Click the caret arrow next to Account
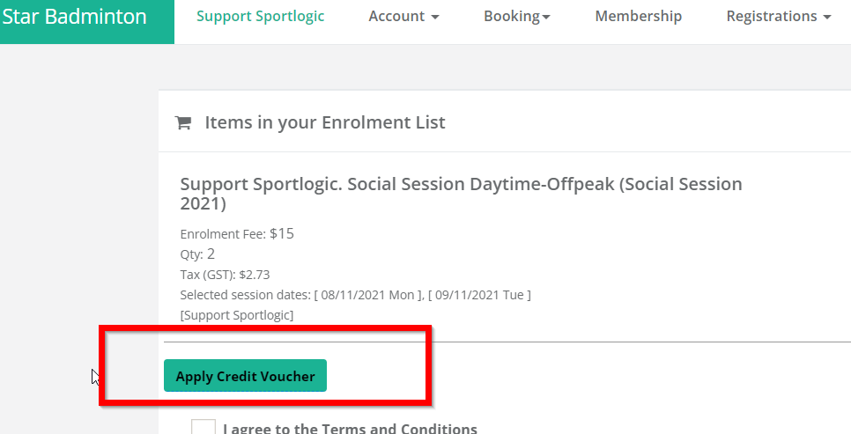The image size is (851, 434). pyautogui.click(x=434, y=18)
